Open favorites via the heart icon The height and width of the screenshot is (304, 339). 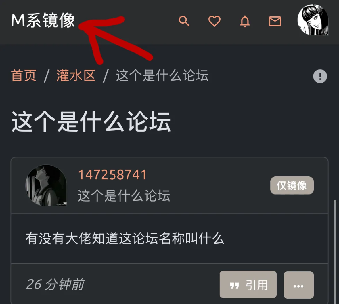click(214, 21)
